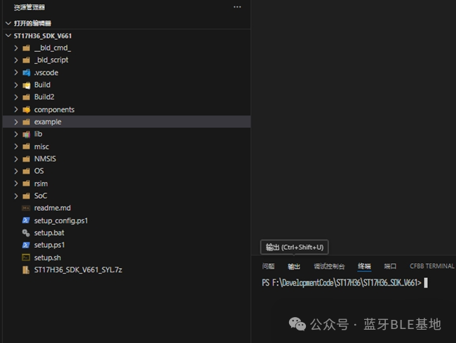Expand the example folder chevron
The width and height of the screenshot is (456, 343).
tap(16, 122)
